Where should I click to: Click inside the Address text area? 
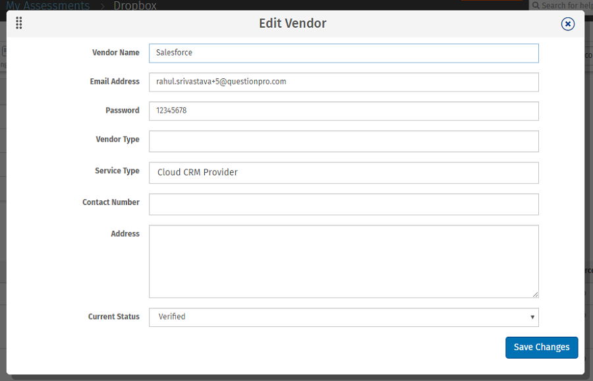coord(344,262)
